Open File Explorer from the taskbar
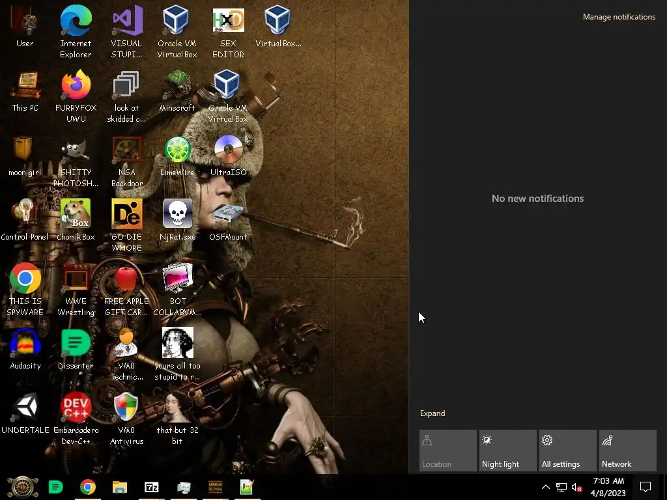The image size is (667, 500). (120, 487)
